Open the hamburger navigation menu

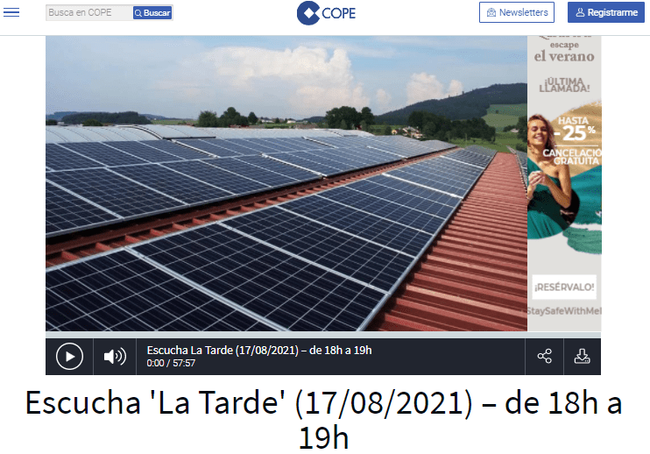coord(11,12)
